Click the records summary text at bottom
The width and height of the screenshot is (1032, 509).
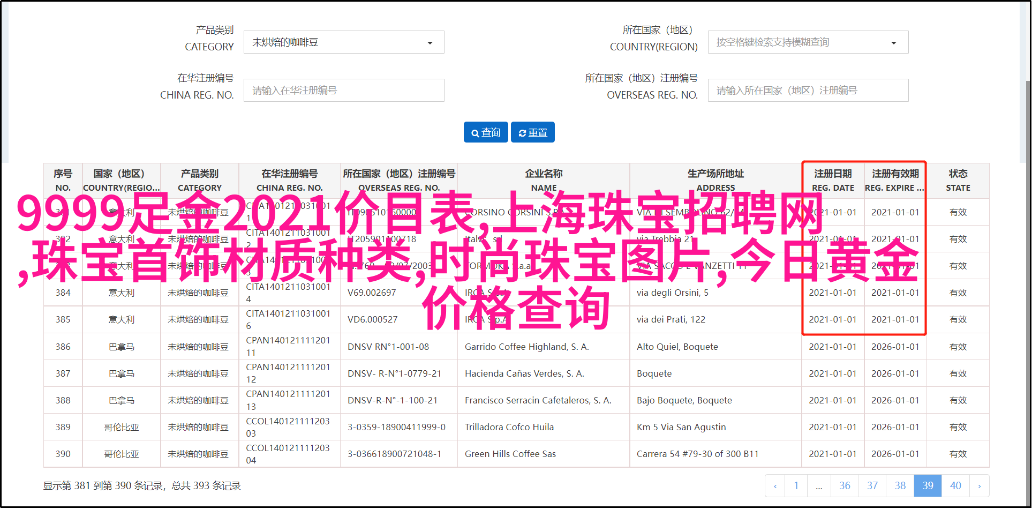tap(142, 486)
